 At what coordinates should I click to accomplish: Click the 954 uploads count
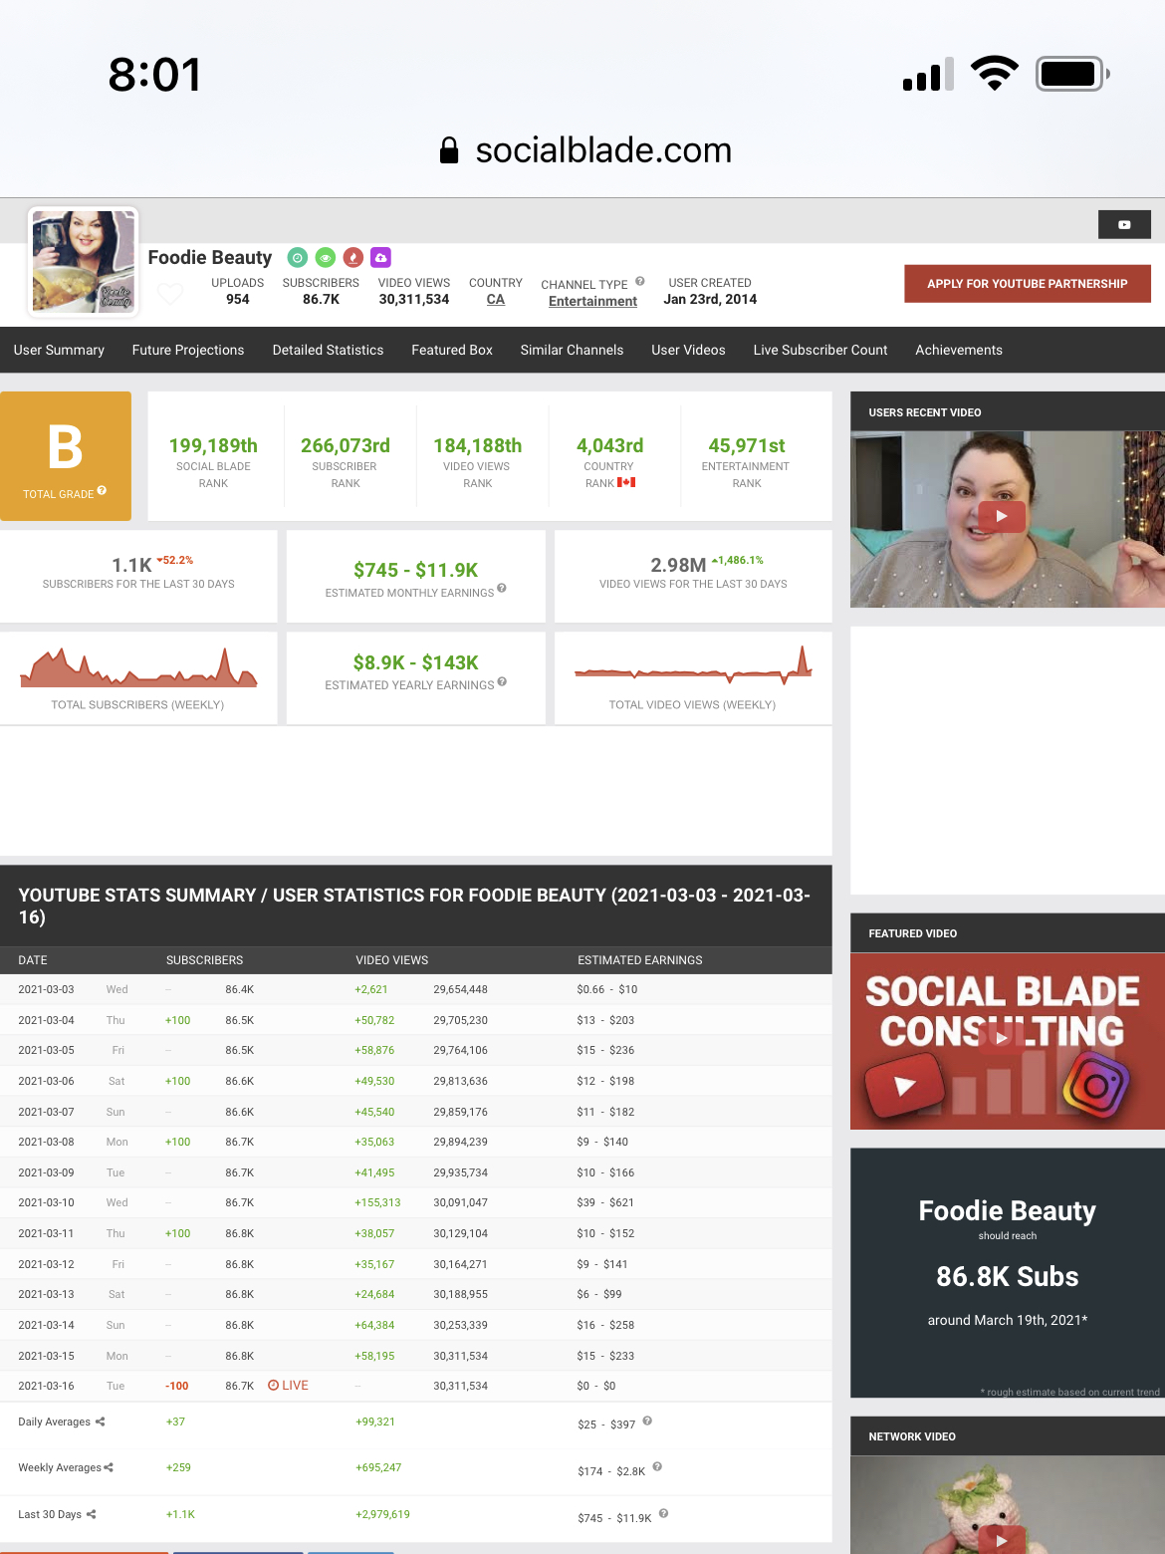(238, 300)
